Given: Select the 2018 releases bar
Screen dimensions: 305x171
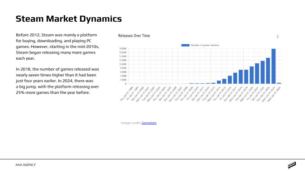Looking at the screenshot, I should [241, 77].
